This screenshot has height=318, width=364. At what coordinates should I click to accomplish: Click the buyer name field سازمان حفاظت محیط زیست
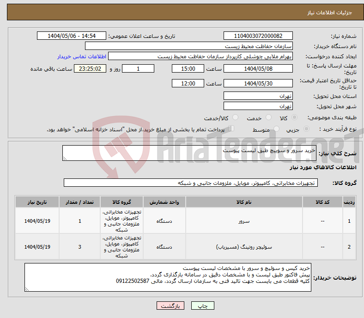[x=189, y=46]
